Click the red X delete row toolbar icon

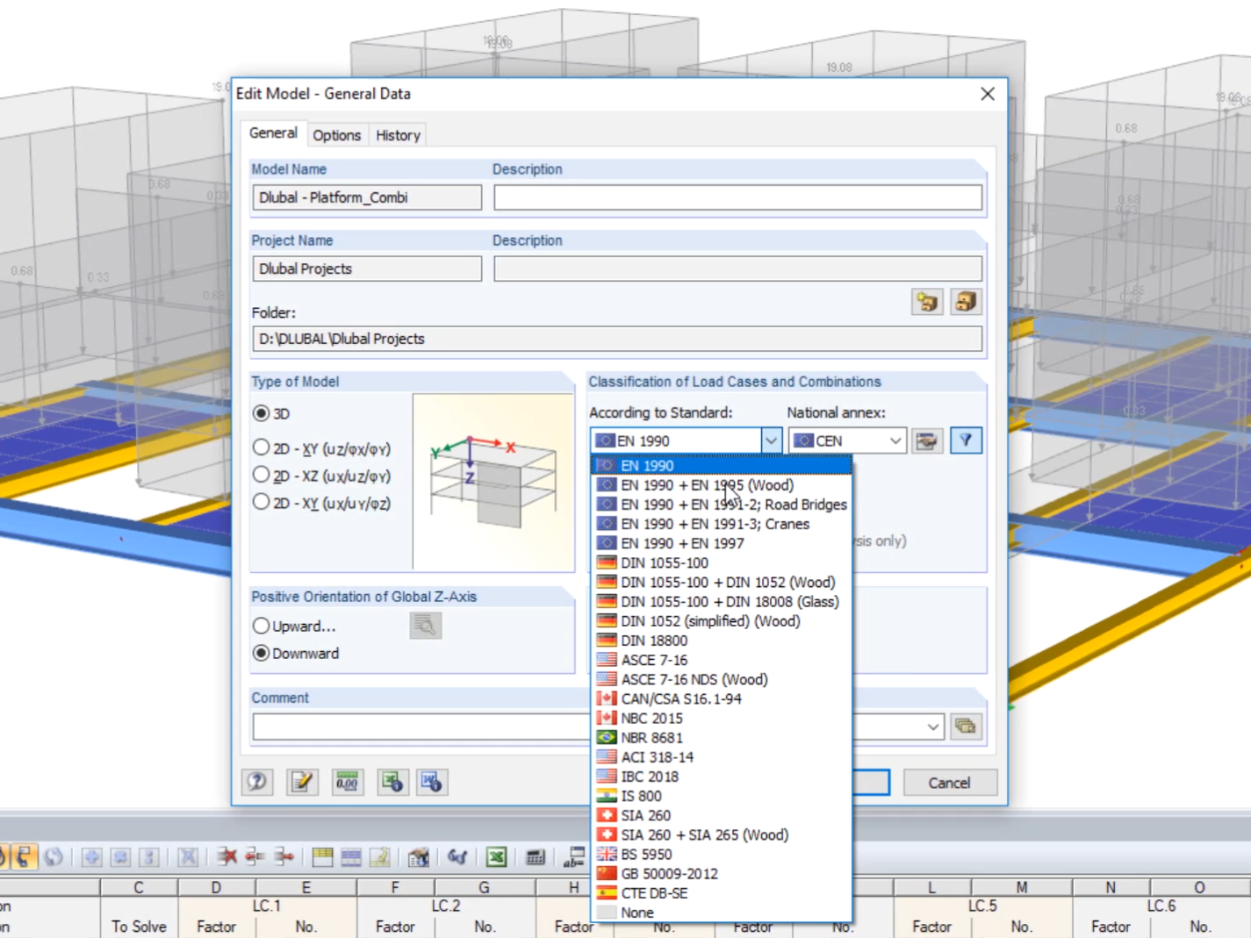point(226,856)
